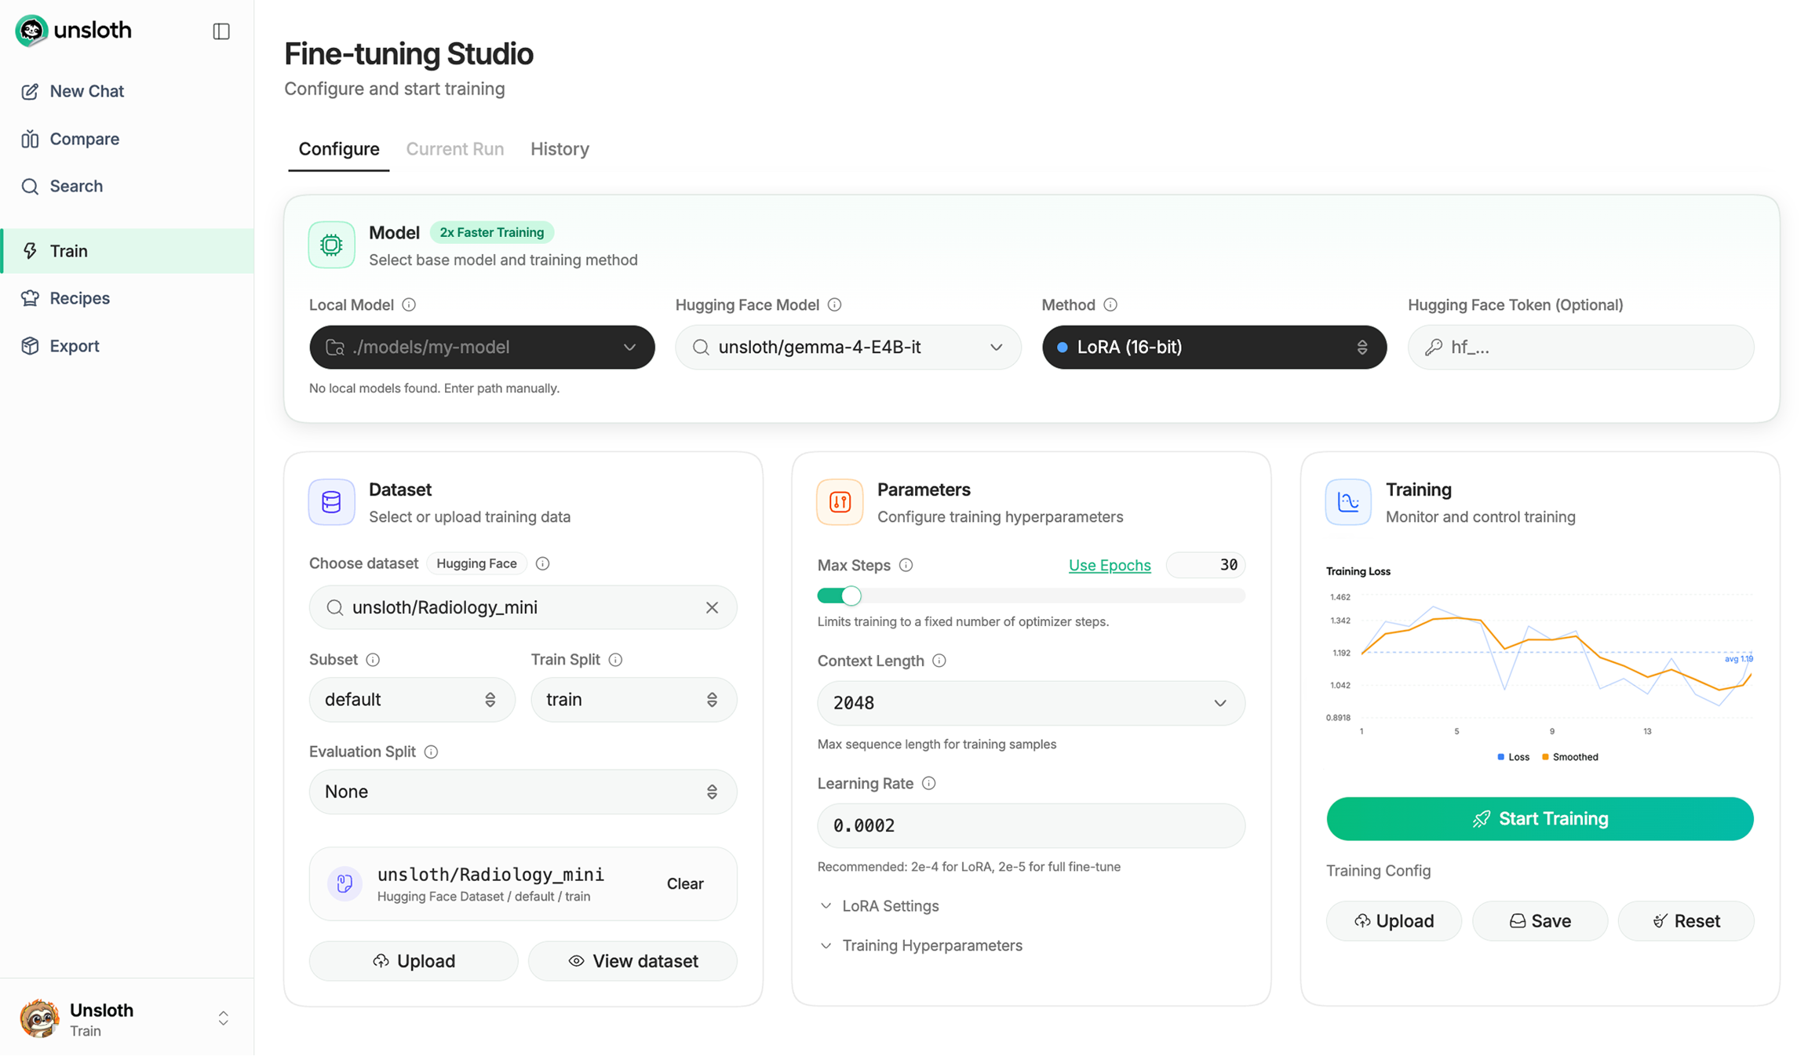
Task: Click the folder icon in Local Model
Action: tap(335, 347)
